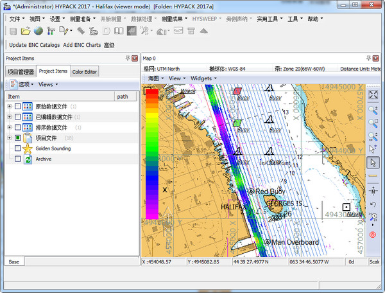
Task: Switch to the Color Editor tab
Action: [x=85, y=72]
